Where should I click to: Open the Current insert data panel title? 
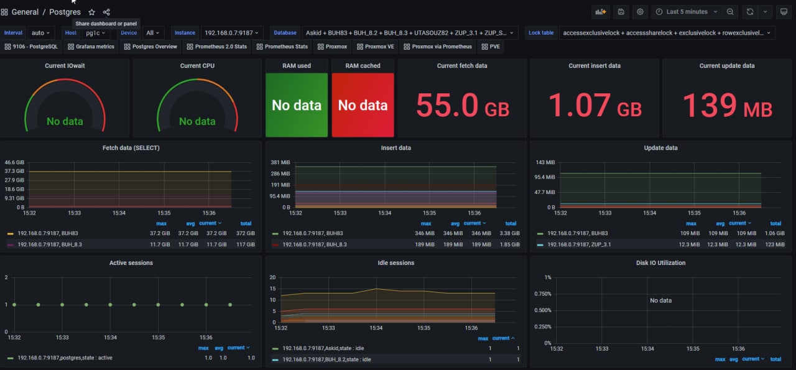[x=595, y=65]
